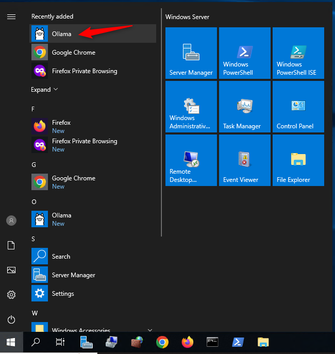Open Settings gear in the Start sidebar
335x354 pixels.
11,295
